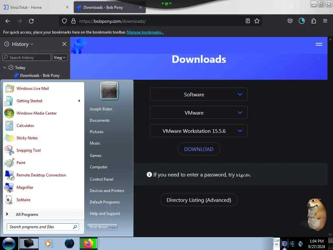The image size is (333, 250).
Task: Select the Downloads - Bob Pony tab
Action: (110, 7)
